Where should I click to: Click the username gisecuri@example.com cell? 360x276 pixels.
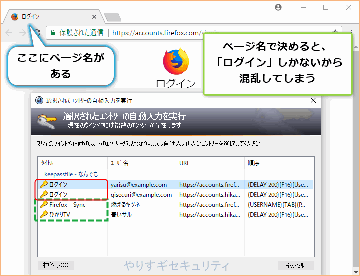(x=141, y=195)
